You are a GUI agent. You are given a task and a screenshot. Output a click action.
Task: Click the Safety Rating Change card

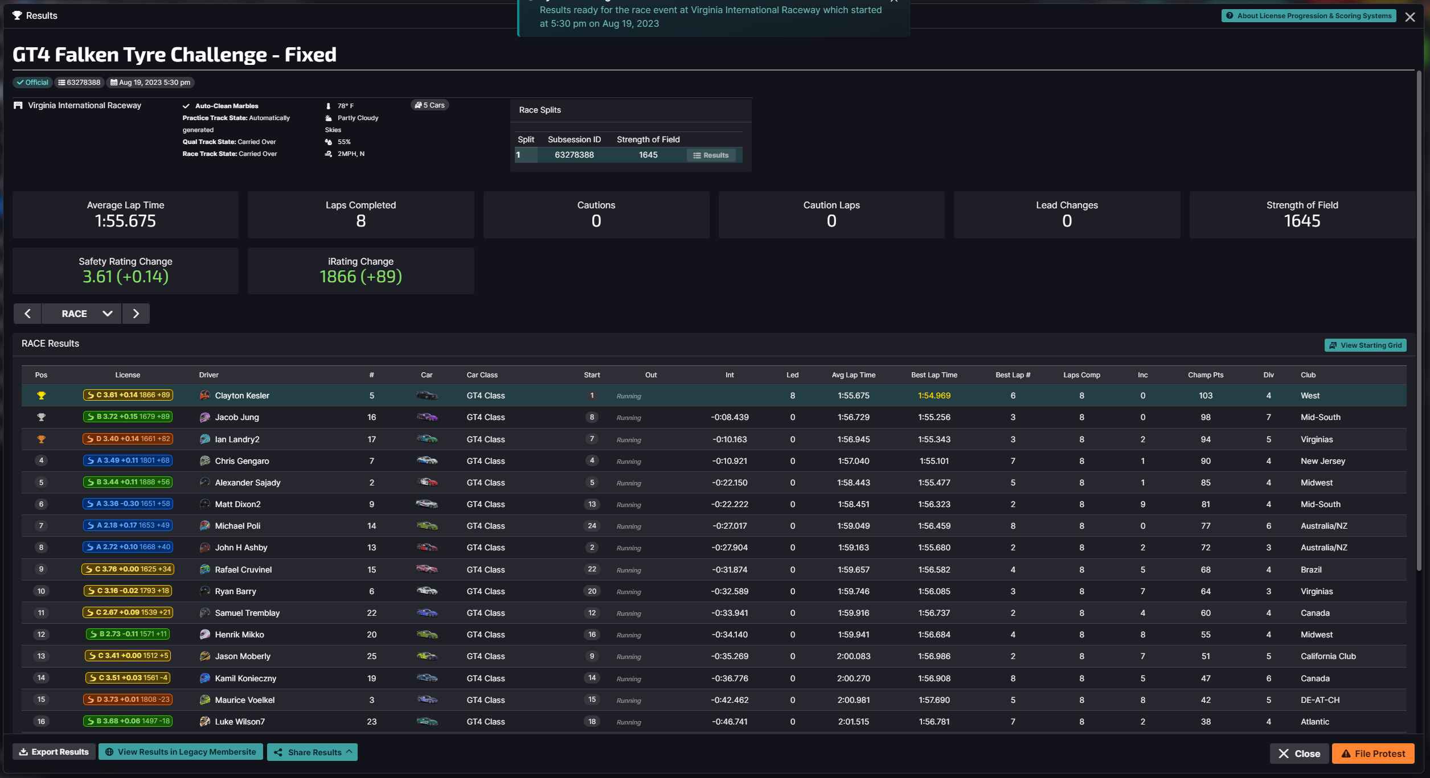pos(125,270)
